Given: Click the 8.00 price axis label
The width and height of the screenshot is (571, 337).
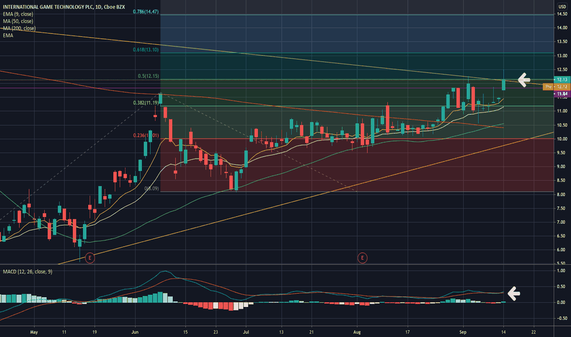Looking at the screenshot, I should (562, 195).
